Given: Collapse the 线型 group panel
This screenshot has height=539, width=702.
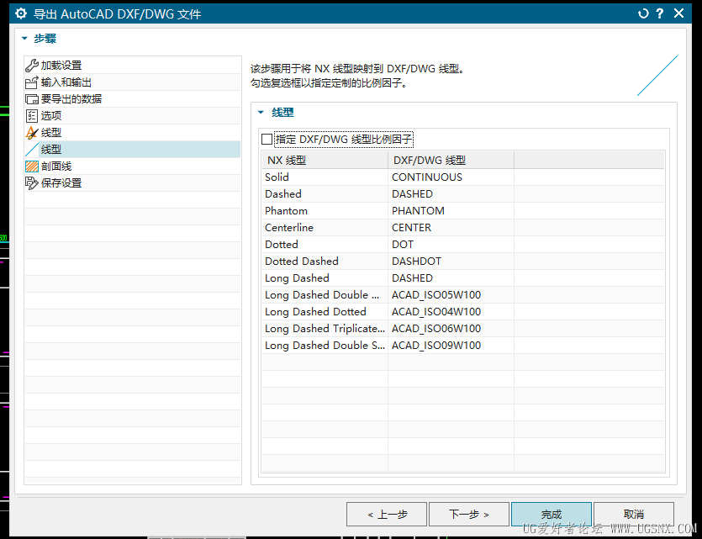Looking at the screenshot, I should 261,113.
